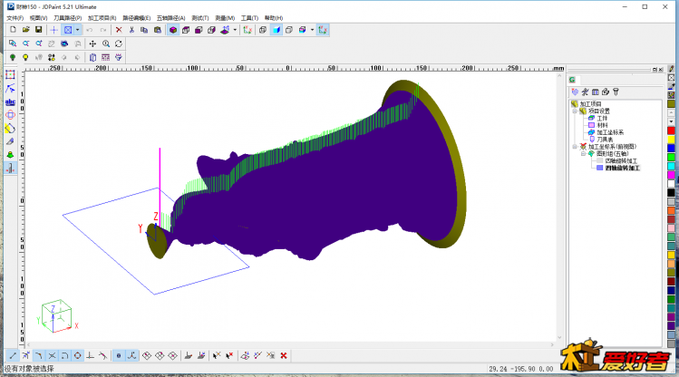Click the zoom window magnifier icon
The image size is (679, 377).
click(13, 43)
